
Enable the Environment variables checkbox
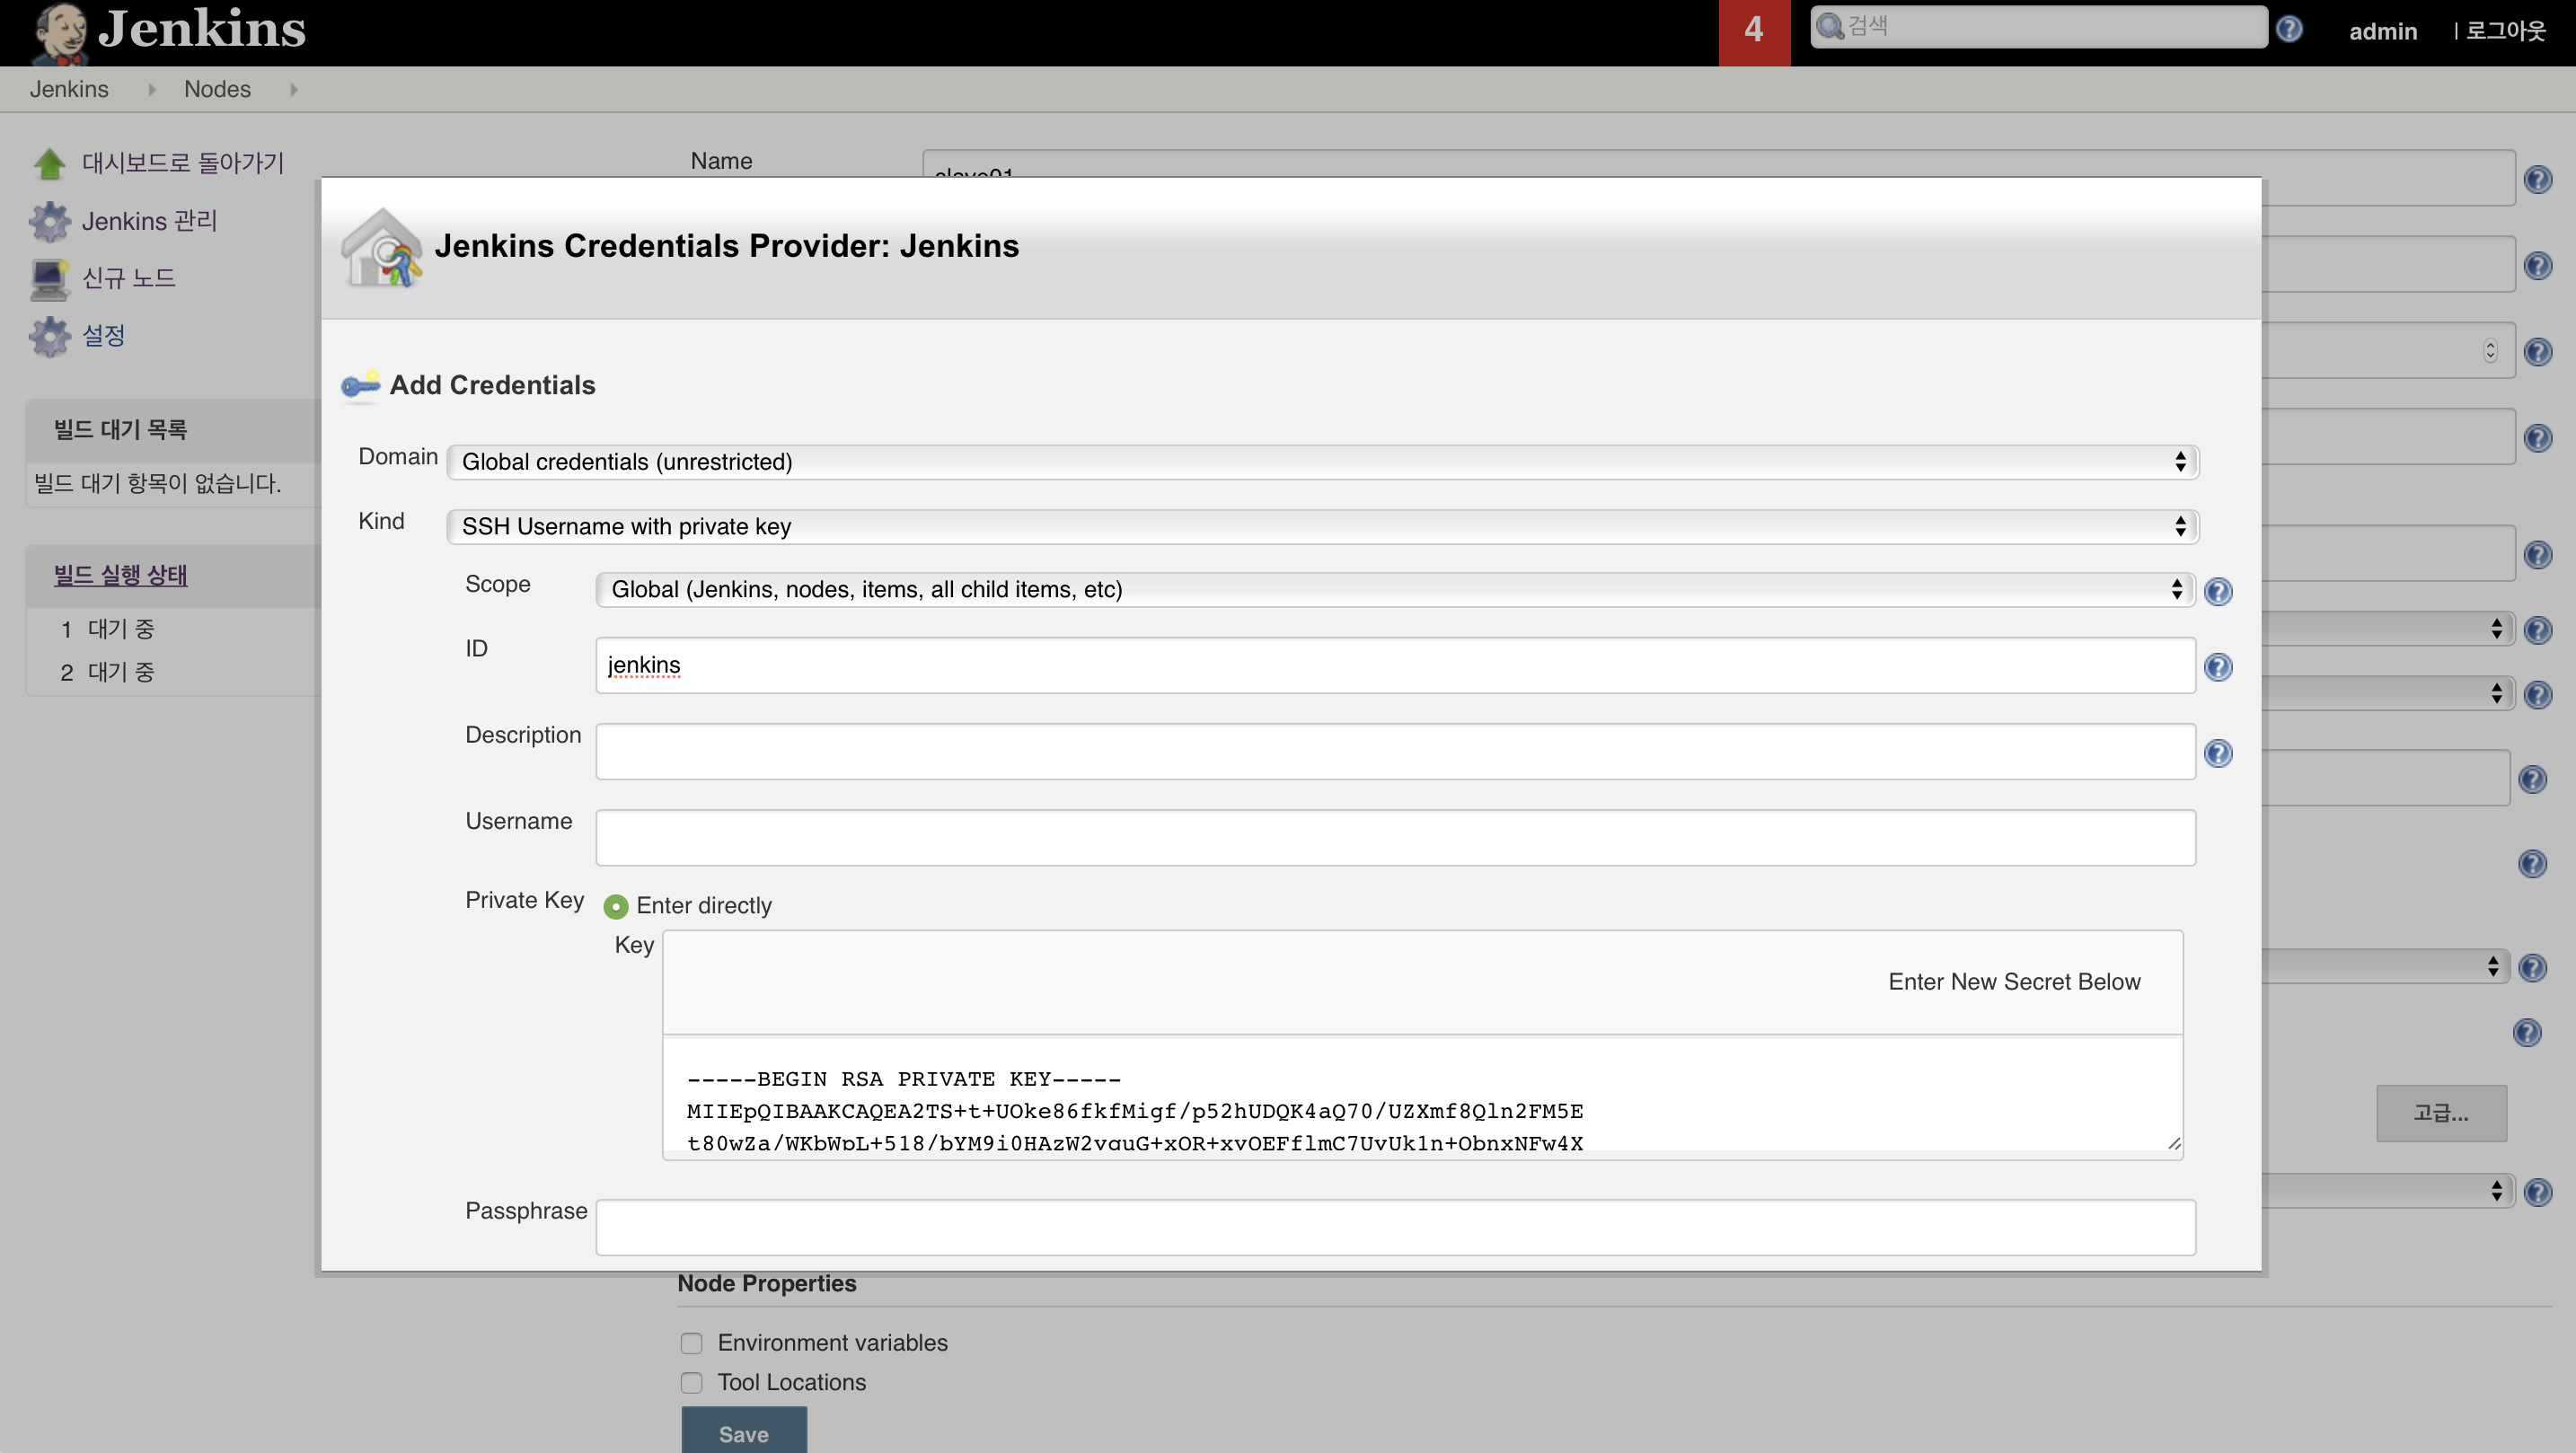click(691, 1343)
